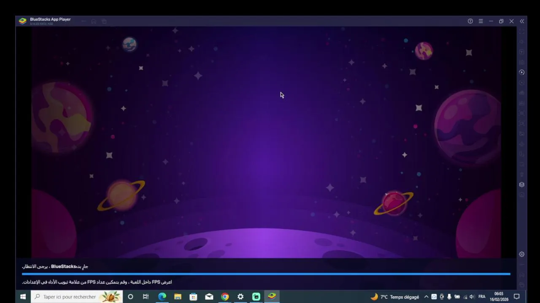Open the BlueStacks help icon
The width and height of the screenshot is (540, 303).
(x=470, y=21)
